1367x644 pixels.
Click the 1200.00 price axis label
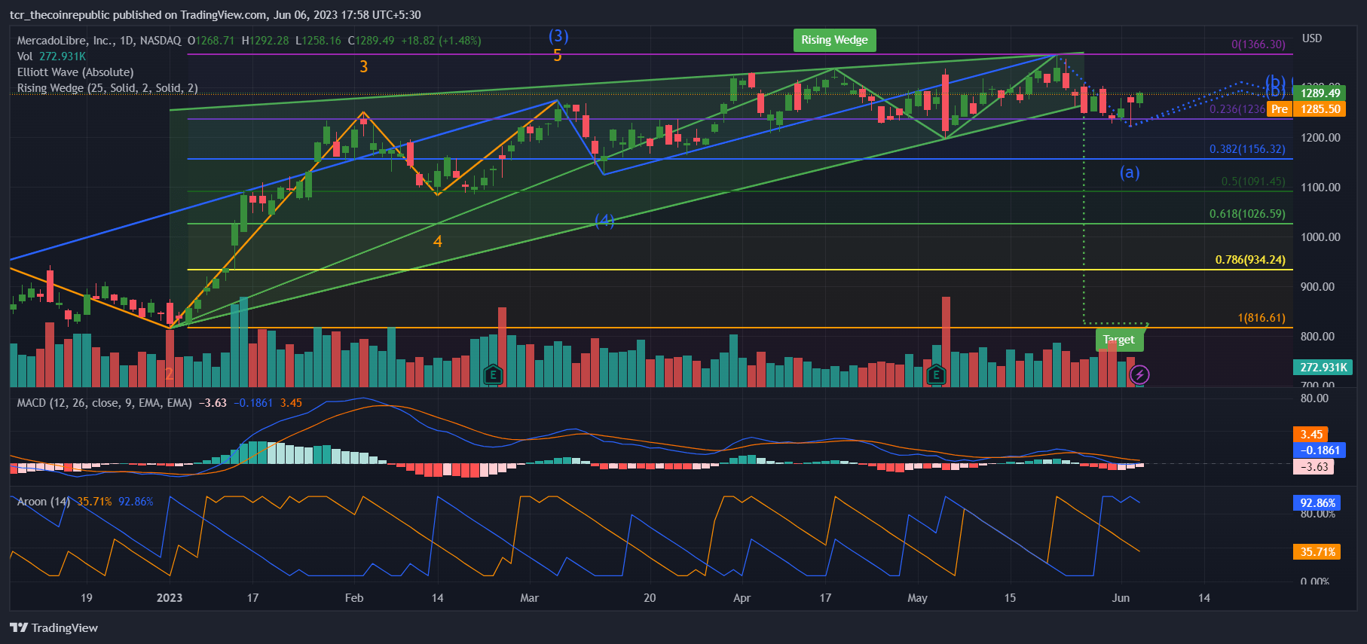tap(1320, 138)
